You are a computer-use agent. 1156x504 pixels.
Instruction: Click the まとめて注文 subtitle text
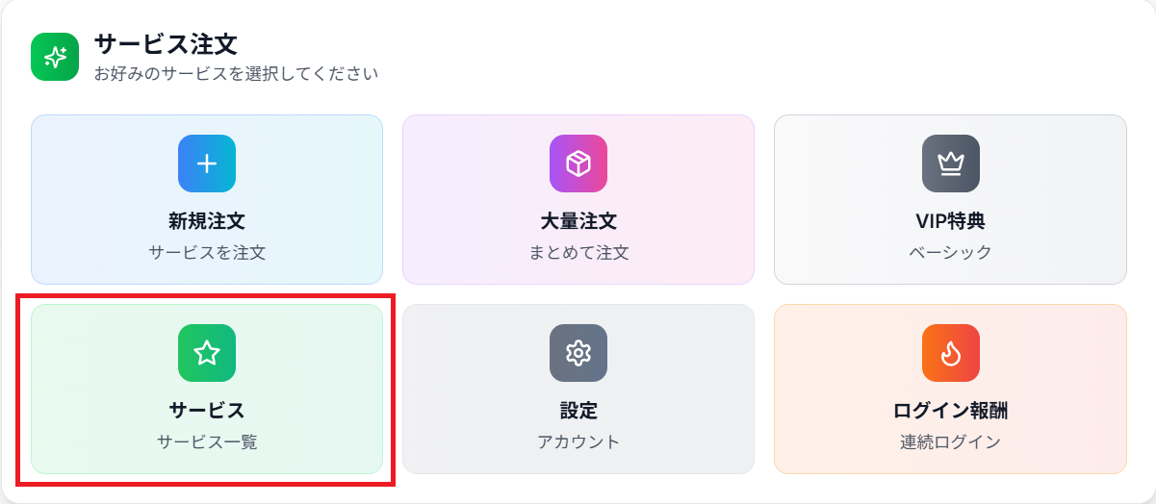click(578, 253)
